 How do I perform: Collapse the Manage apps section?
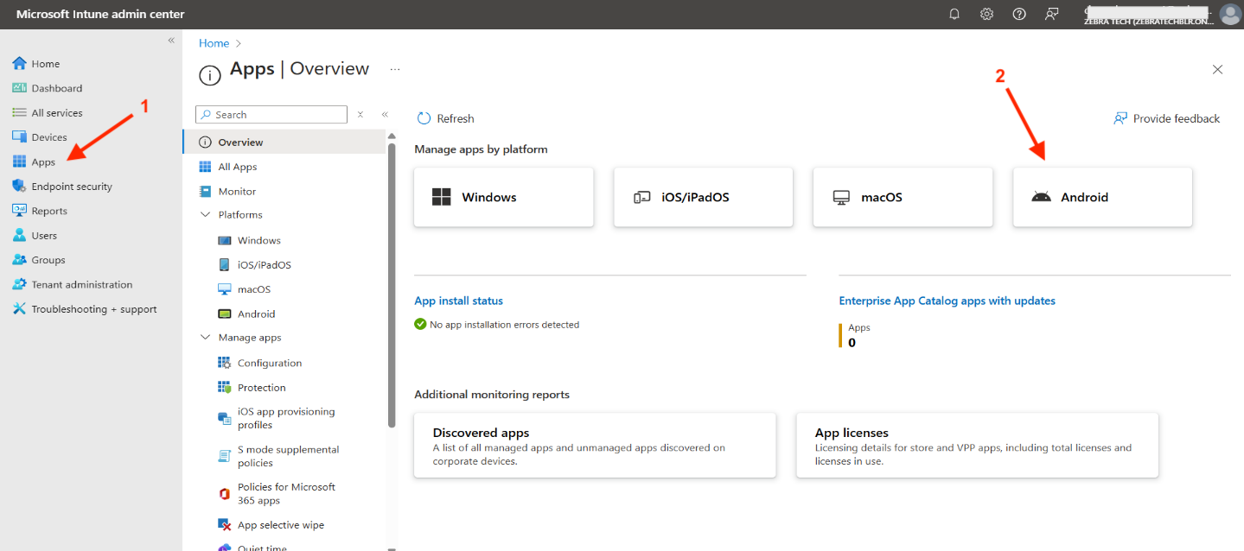(x=206, y=338)
